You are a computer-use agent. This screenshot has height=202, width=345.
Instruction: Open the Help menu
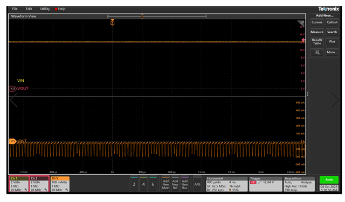(x=60, y=9)
